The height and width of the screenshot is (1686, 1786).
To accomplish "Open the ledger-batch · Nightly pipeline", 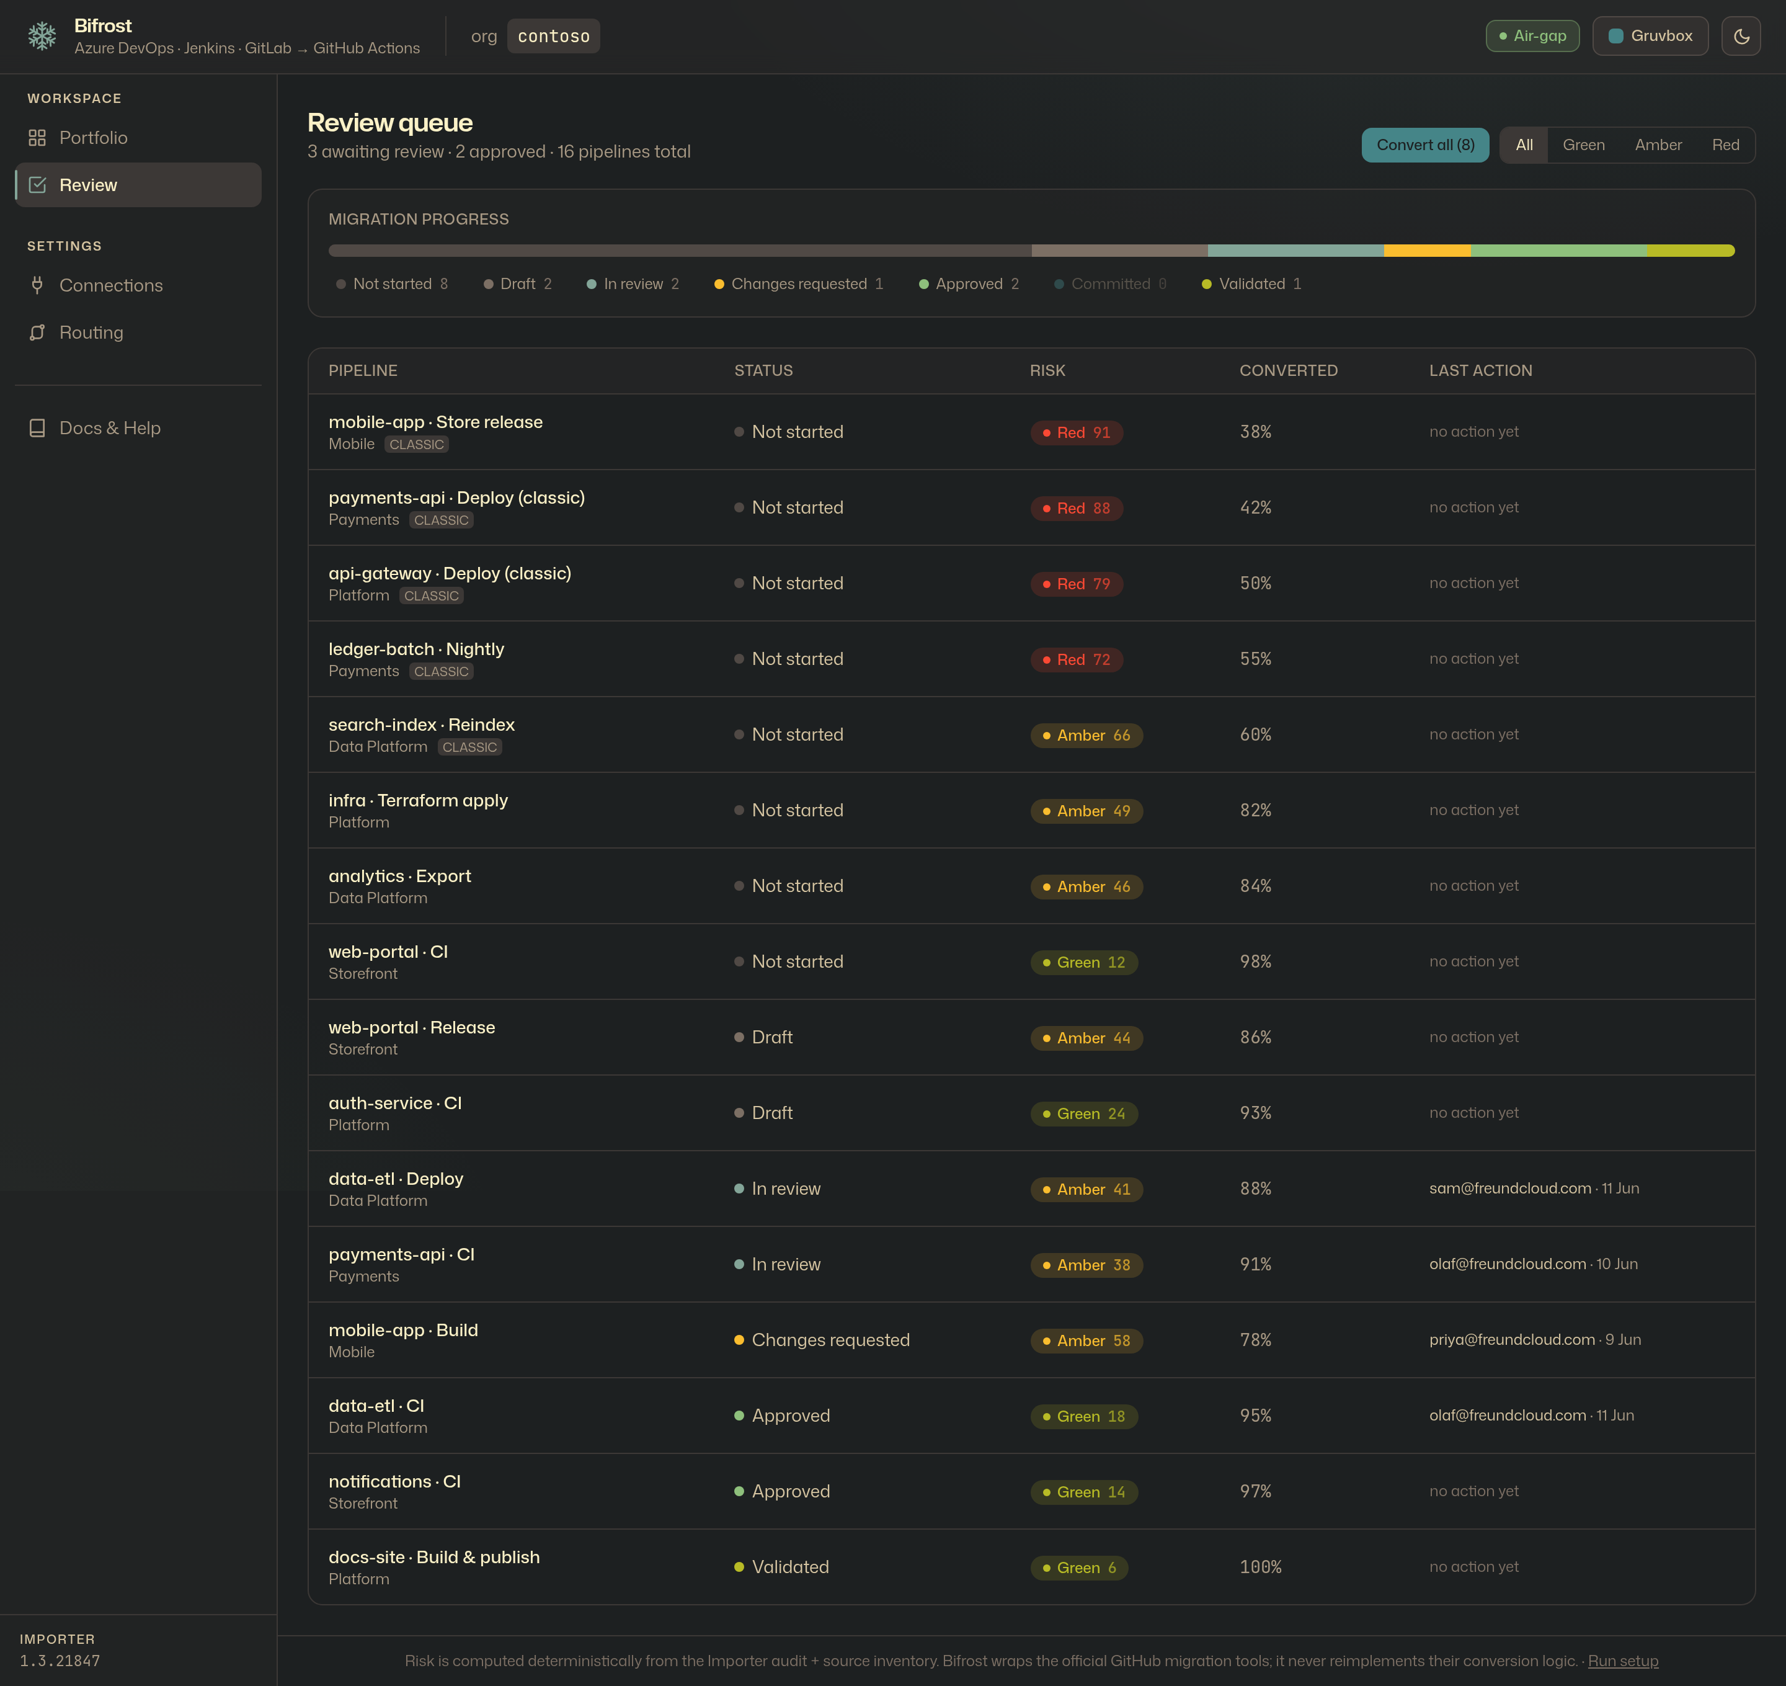I will point(1031,659).
